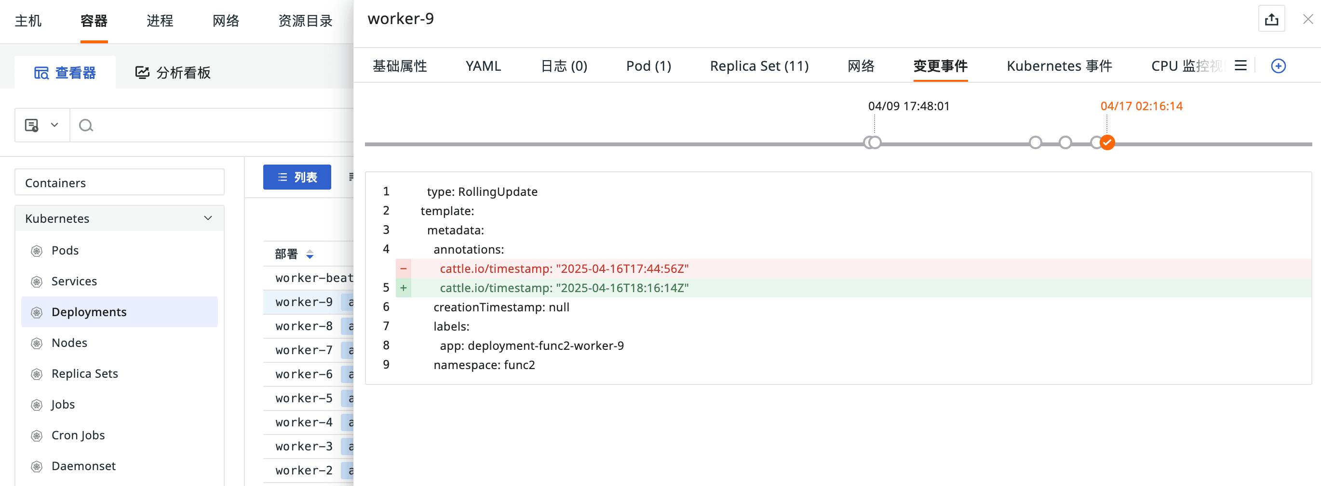Open the 分析看板 dashboard tab
The height and width of the screenshot is (486, 1321).
173,73
